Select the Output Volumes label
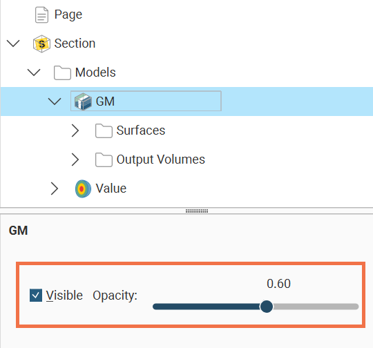373x348 pixels. click(160, 159)
